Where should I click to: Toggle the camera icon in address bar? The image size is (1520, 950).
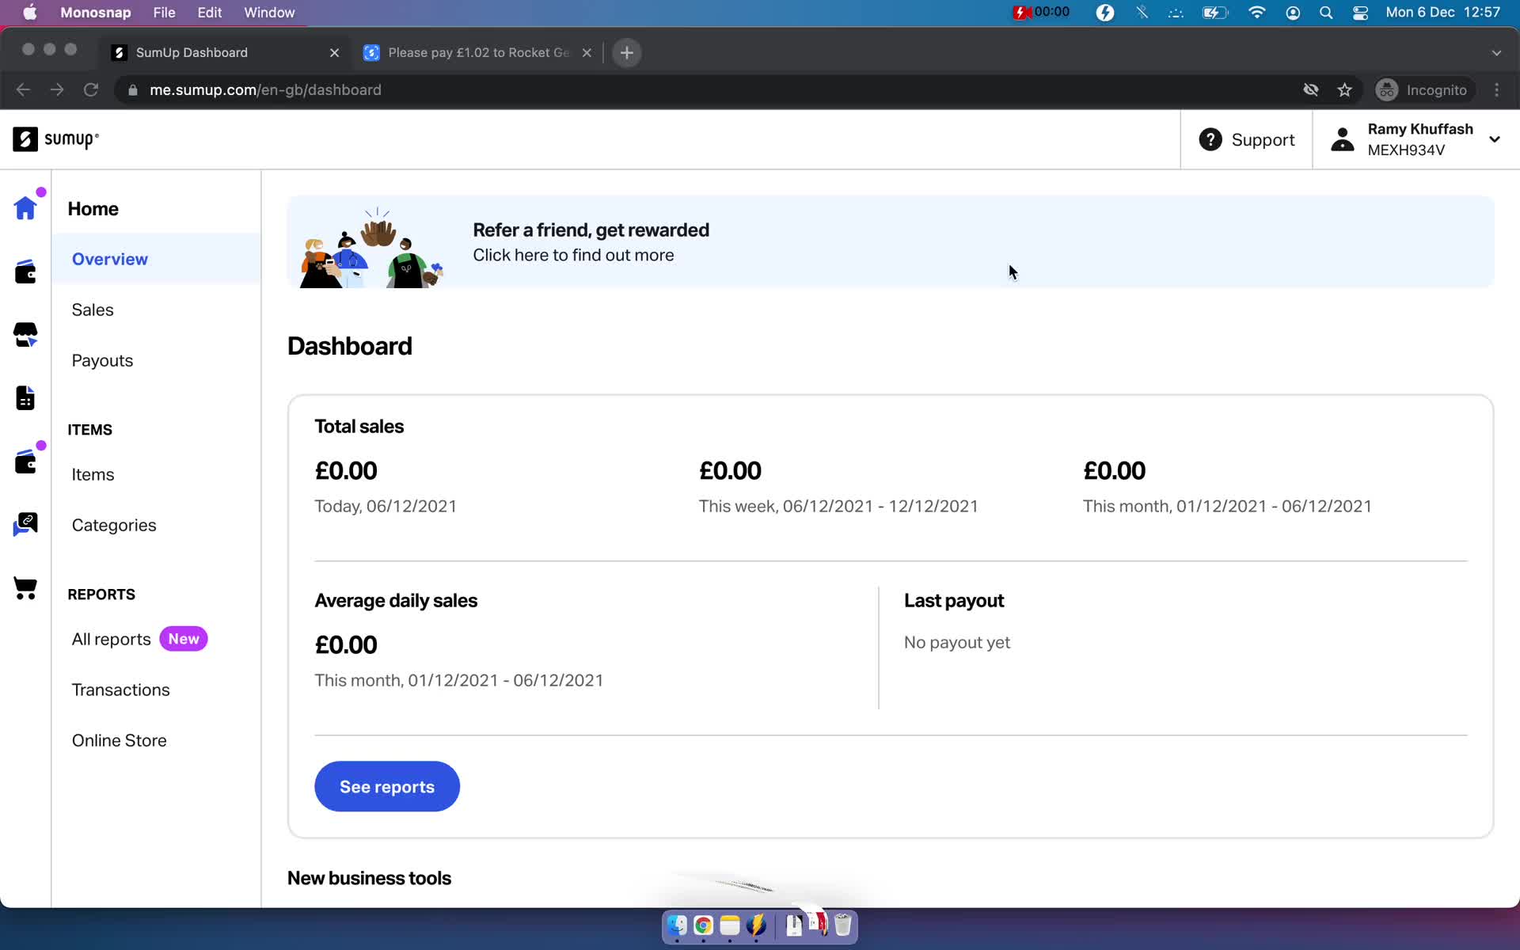coord(1310,89)
